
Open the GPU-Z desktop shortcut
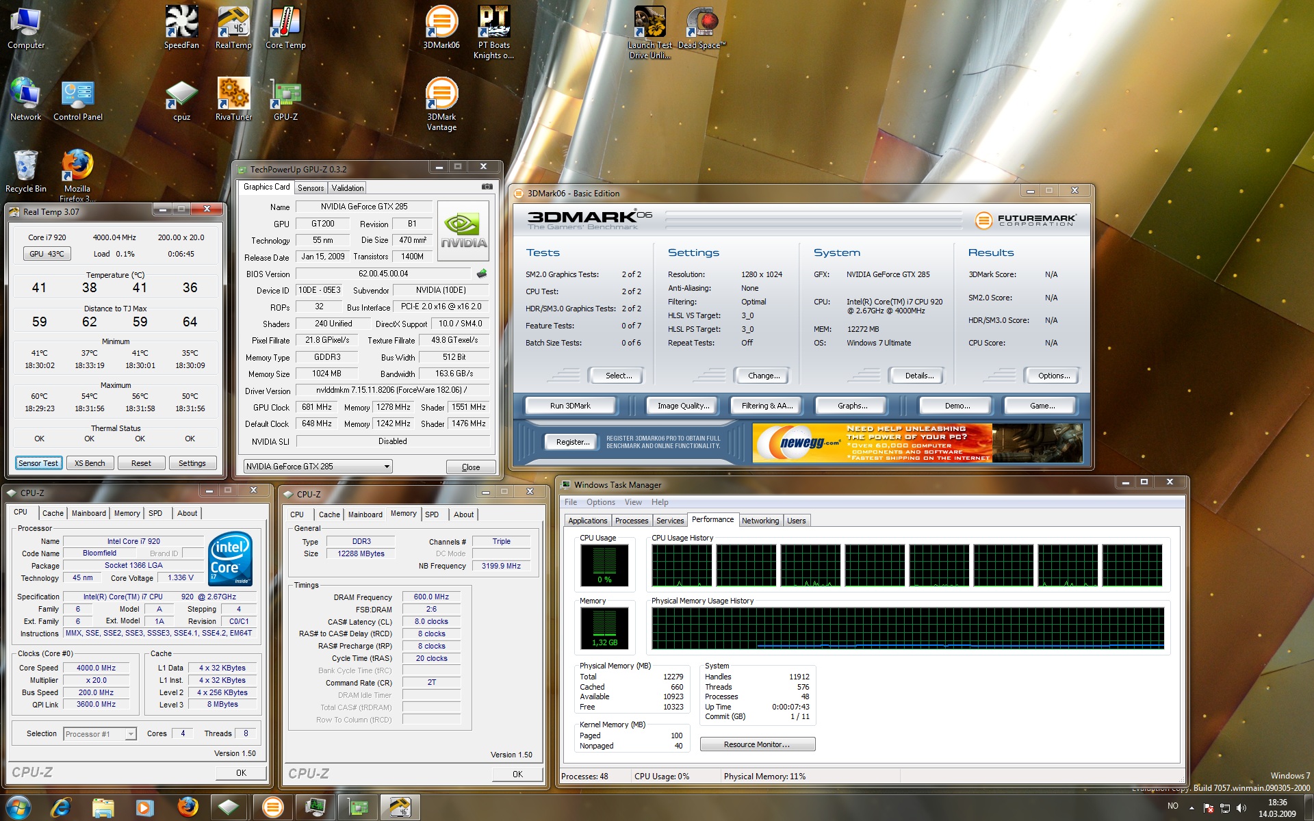pos(285,99)
